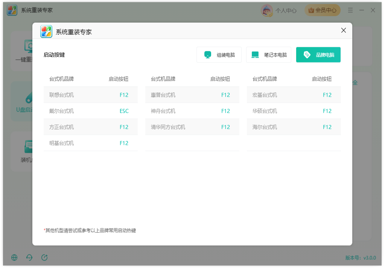Click the refresh update icon
Image resolution: width=385 pixels, height=269 pixels.
click(x=44, y=257)
